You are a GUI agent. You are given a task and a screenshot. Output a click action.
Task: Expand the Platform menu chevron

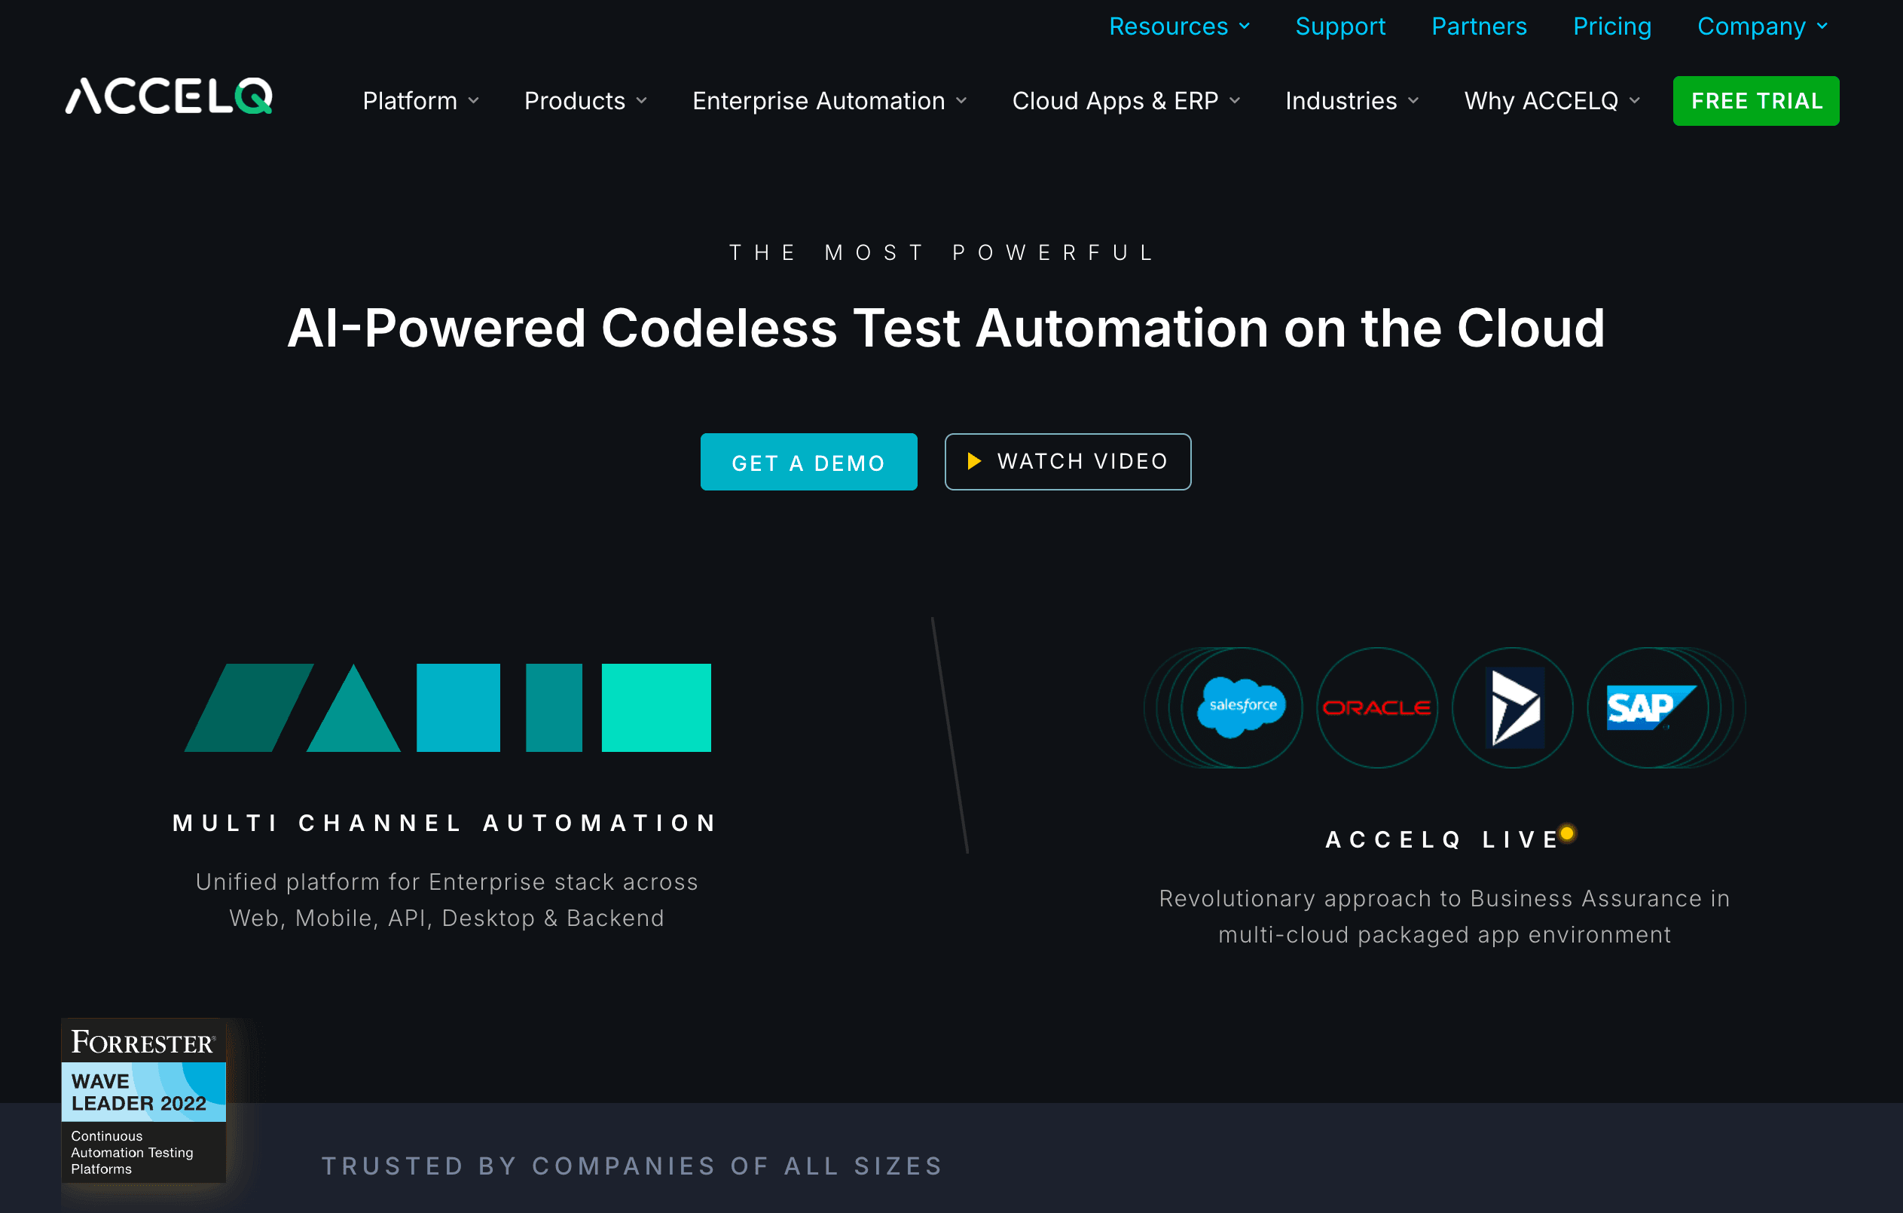pos(474,100)
